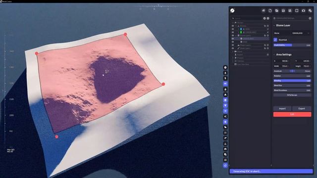Click the Blending slider bar
317x178 pixels.
(x=292, y=81)
